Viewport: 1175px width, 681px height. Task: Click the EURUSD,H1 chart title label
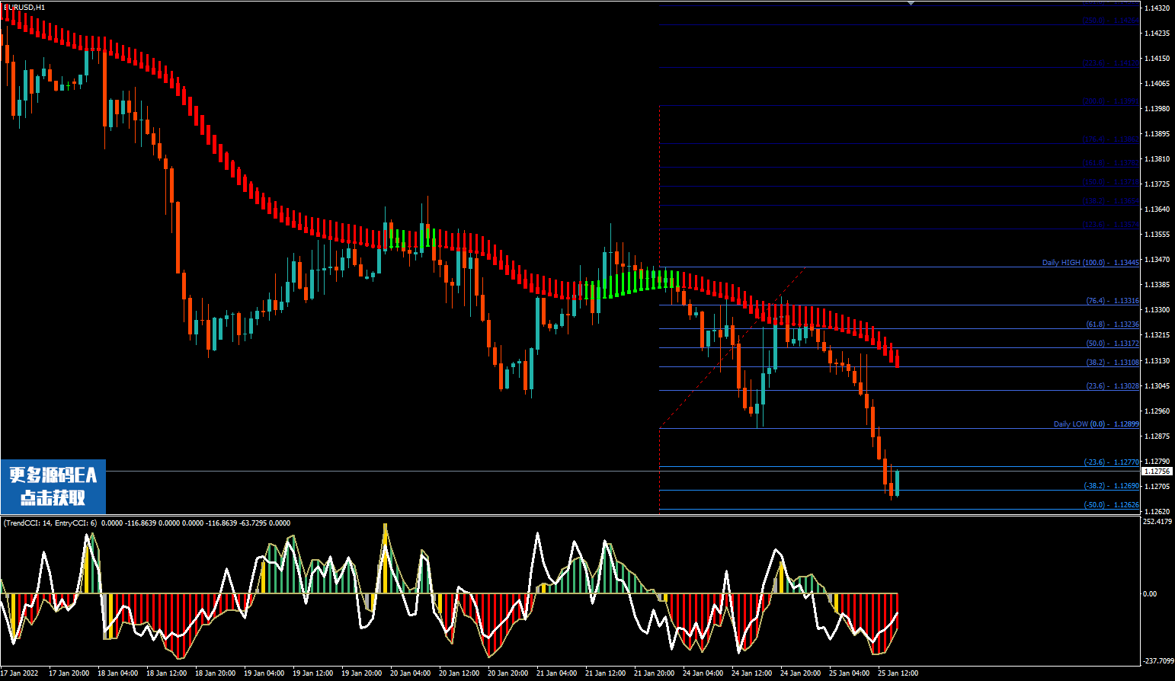coord(24,8)
